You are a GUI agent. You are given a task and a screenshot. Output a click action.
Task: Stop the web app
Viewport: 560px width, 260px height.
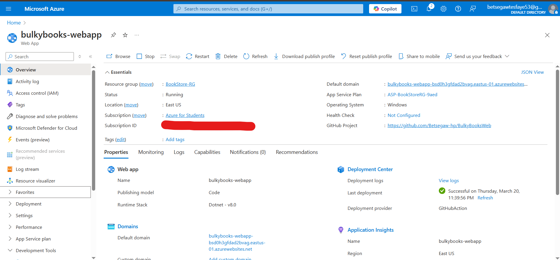tap(145, 56)
